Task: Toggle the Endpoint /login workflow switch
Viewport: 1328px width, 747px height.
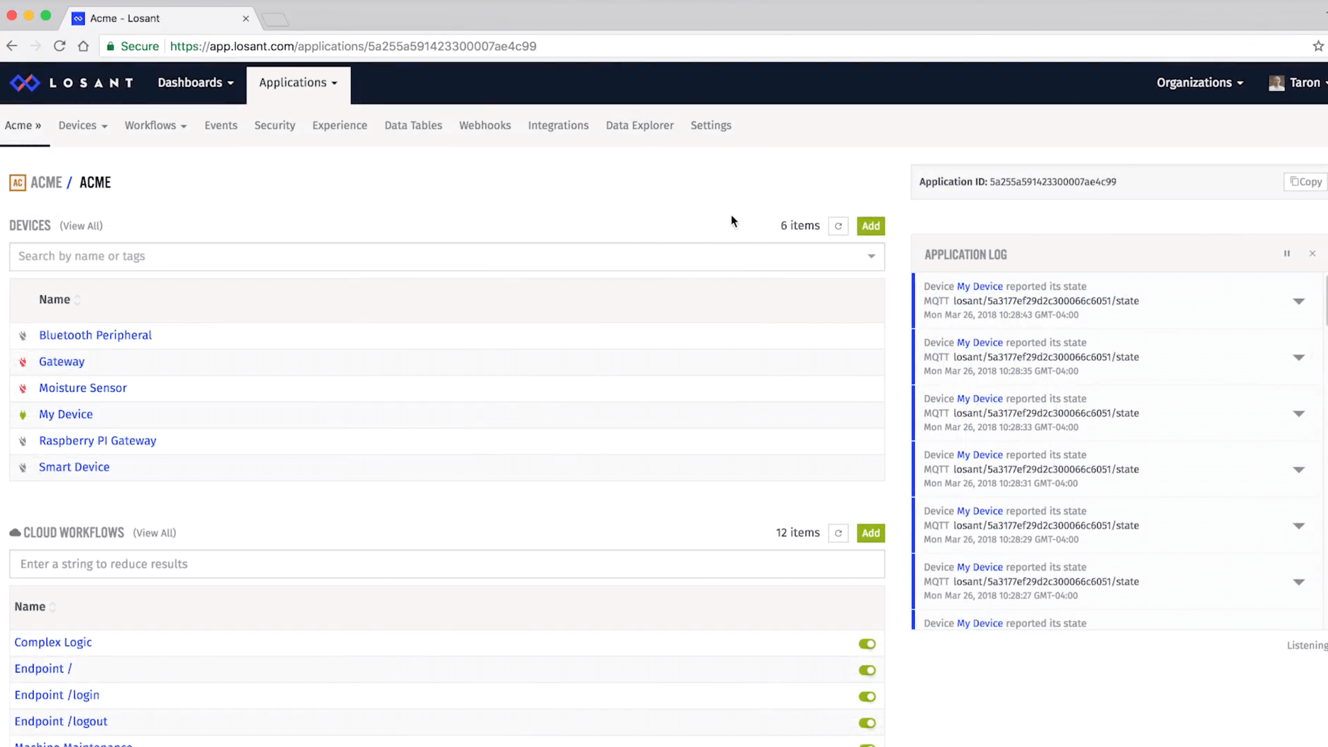Action: 867,696
